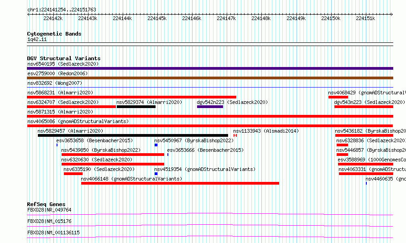406x243 pixels.
Task: Open esv3653666 (Besenbacher2015) label
Action: pyautogui.click(x=205, y=150)
